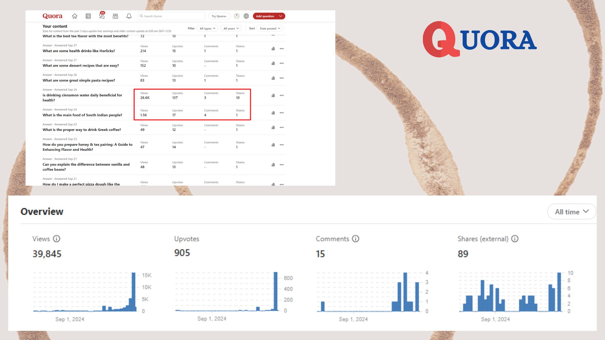
Task: Expand the arrow beside Add question
Action: point(280,16)
